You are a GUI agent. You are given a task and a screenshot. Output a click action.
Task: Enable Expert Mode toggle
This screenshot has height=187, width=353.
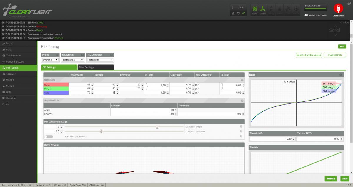click(307, 15)
